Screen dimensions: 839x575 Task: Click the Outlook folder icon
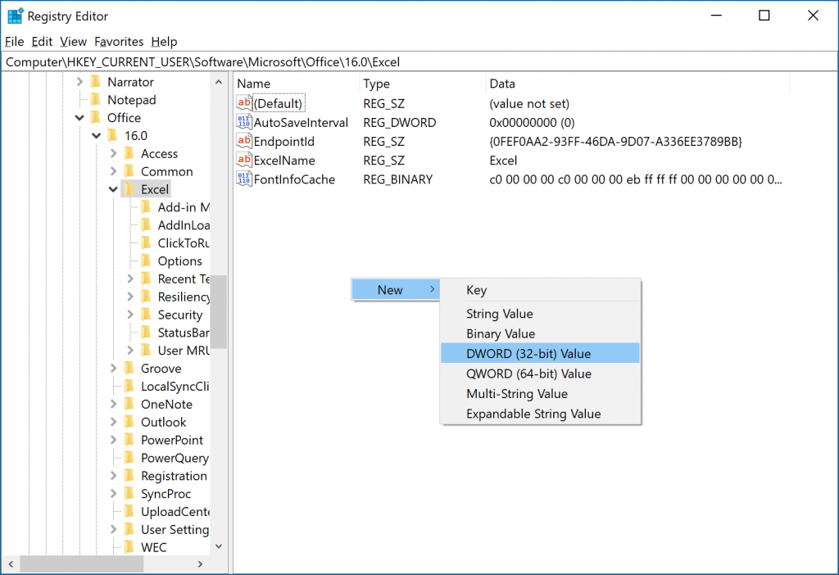click(129, 422)
